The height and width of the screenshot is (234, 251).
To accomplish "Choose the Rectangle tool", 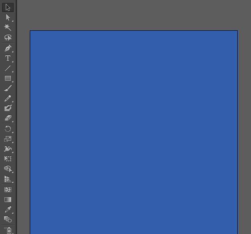I will pos(8,78).
